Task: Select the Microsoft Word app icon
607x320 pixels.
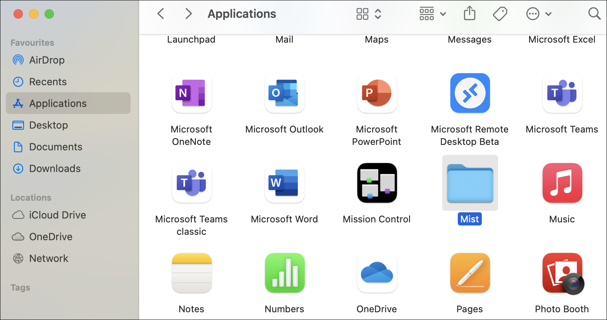Action: pyautogui.click(x=285, y=183)
